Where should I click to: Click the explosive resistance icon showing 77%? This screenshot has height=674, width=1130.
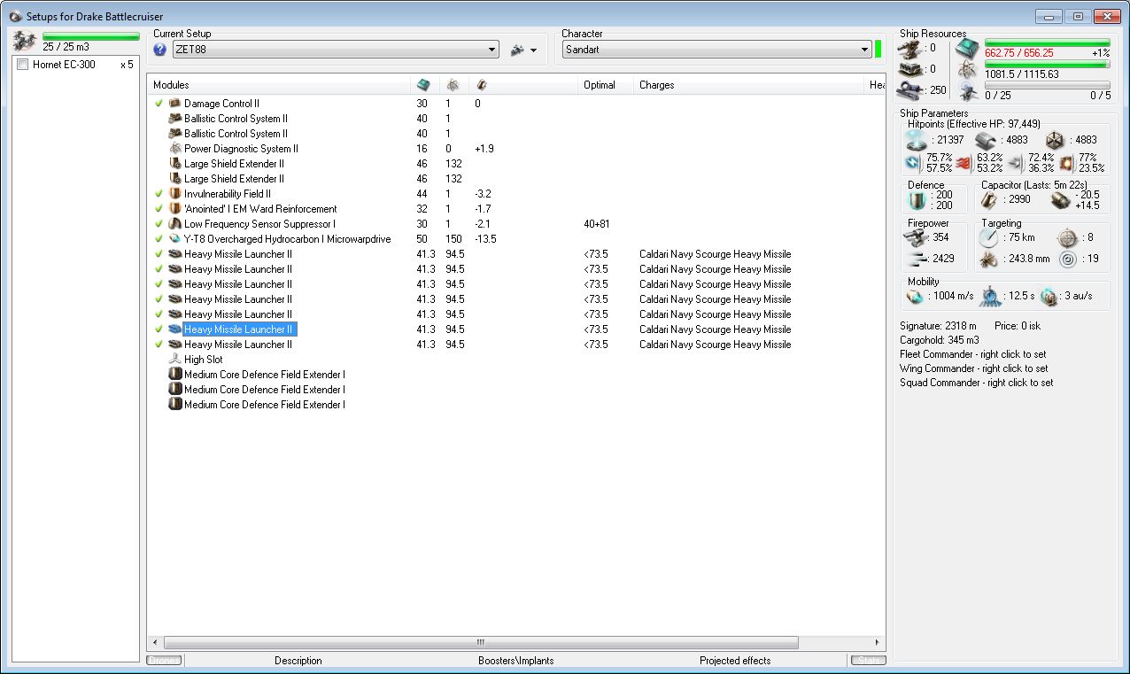(x=1066, y=163)
